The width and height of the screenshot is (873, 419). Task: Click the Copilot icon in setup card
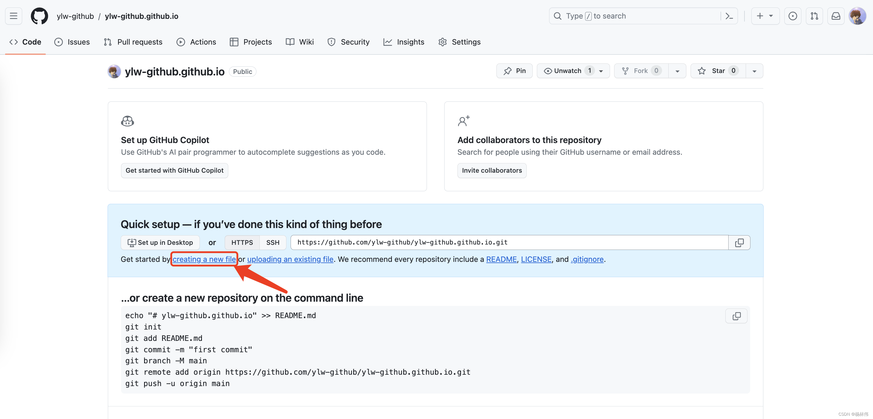(127, 121)
